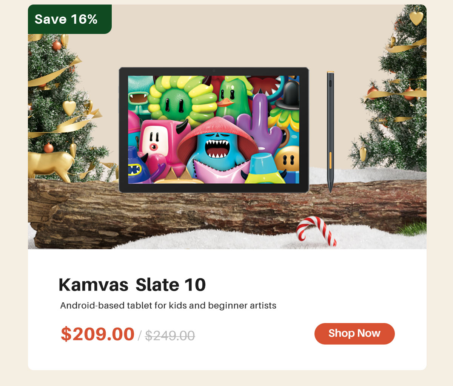Image resolution: width=453 pixels, height=386 pixels.
Task: Click the crossed-out $249.00 original price
Action: coord(170,335)
